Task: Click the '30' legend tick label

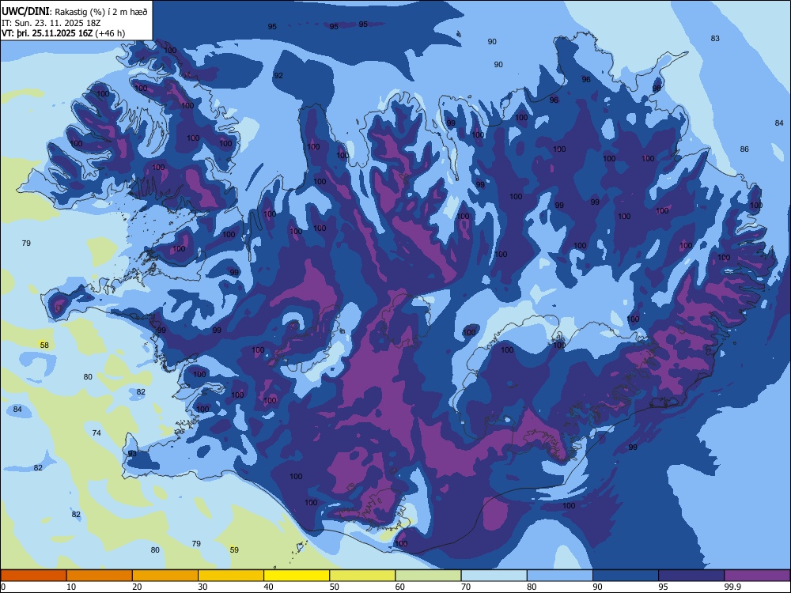Action: click(x=202, y=587)
